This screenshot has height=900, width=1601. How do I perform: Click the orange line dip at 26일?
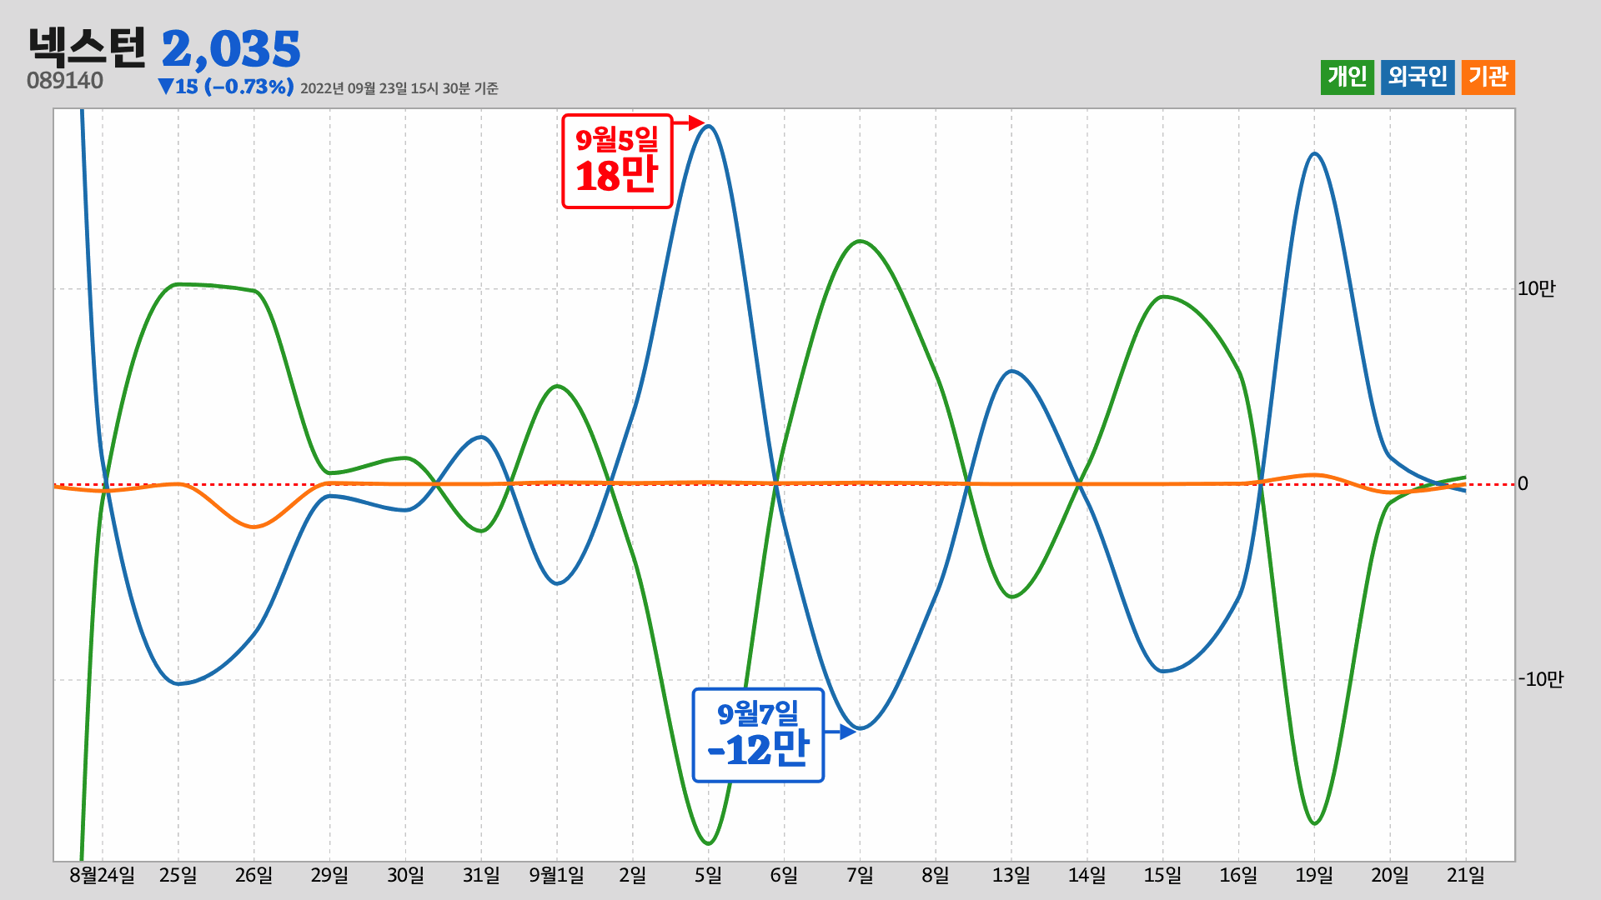[x=253, y=527]
